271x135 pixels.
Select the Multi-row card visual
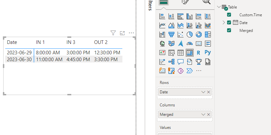208,44
